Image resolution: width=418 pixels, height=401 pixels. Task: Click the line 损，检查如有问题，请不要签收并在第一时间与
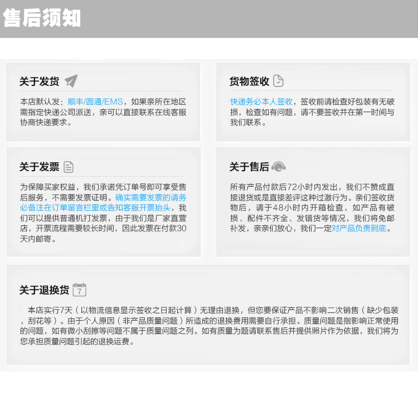[312, 112]
